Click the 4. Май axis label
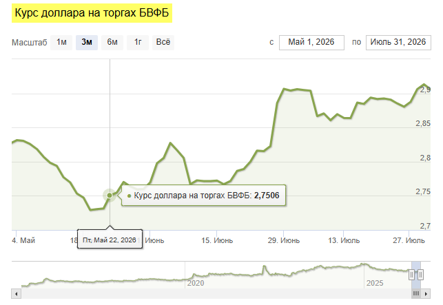 point(23,240)
